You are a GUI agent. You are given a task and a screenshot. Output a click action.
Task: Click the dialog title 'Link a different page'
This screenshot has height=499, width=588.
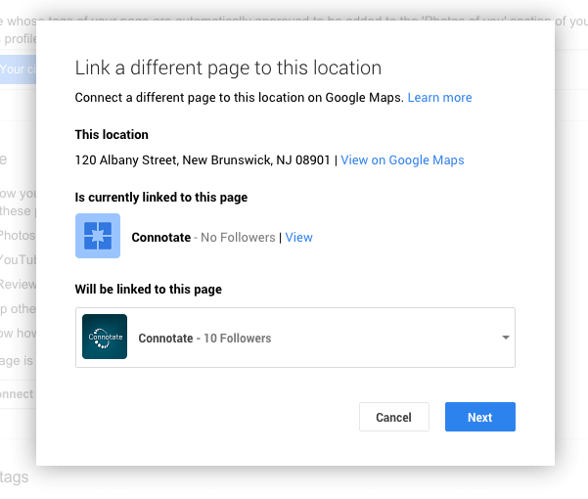(x=228, y=68)
